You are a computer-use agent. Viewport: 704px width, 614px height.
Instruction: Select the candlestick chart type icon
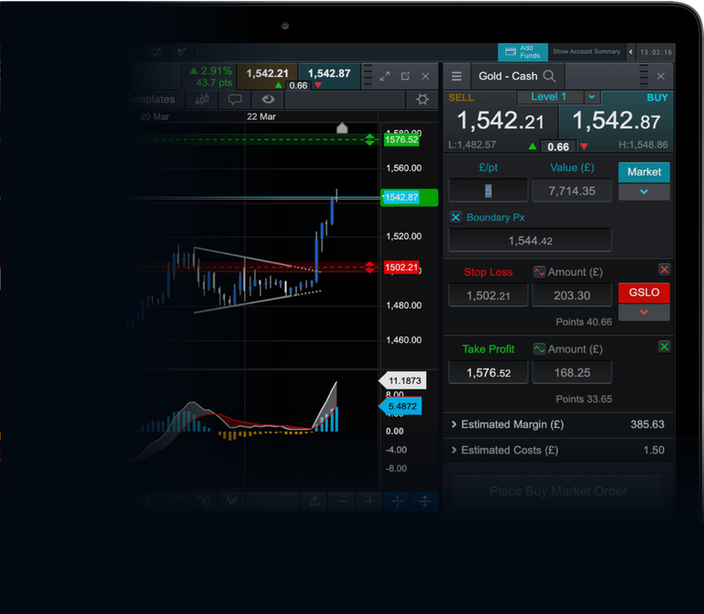tap(203, 100)
